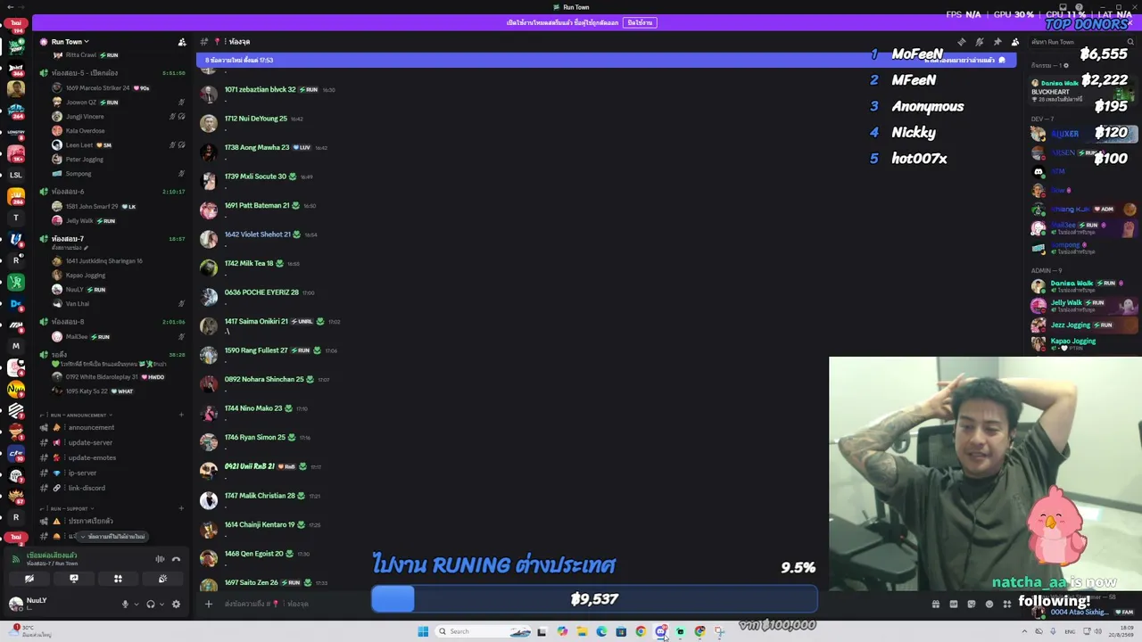Click user Kapao Jogging in ห้องสอบ-7
Image resolution: width=1142 pixels, height=642 pixels.
(85, 276)
